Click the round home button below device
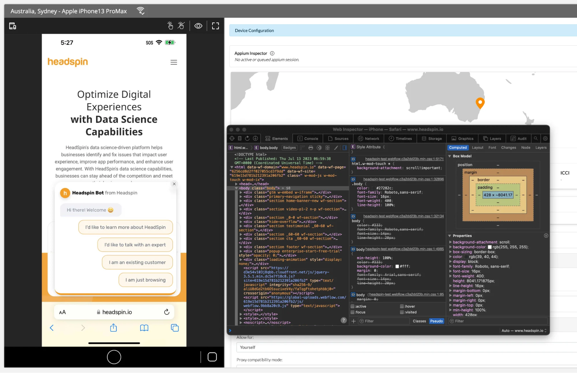577x373 pixels. click(114, 357)
